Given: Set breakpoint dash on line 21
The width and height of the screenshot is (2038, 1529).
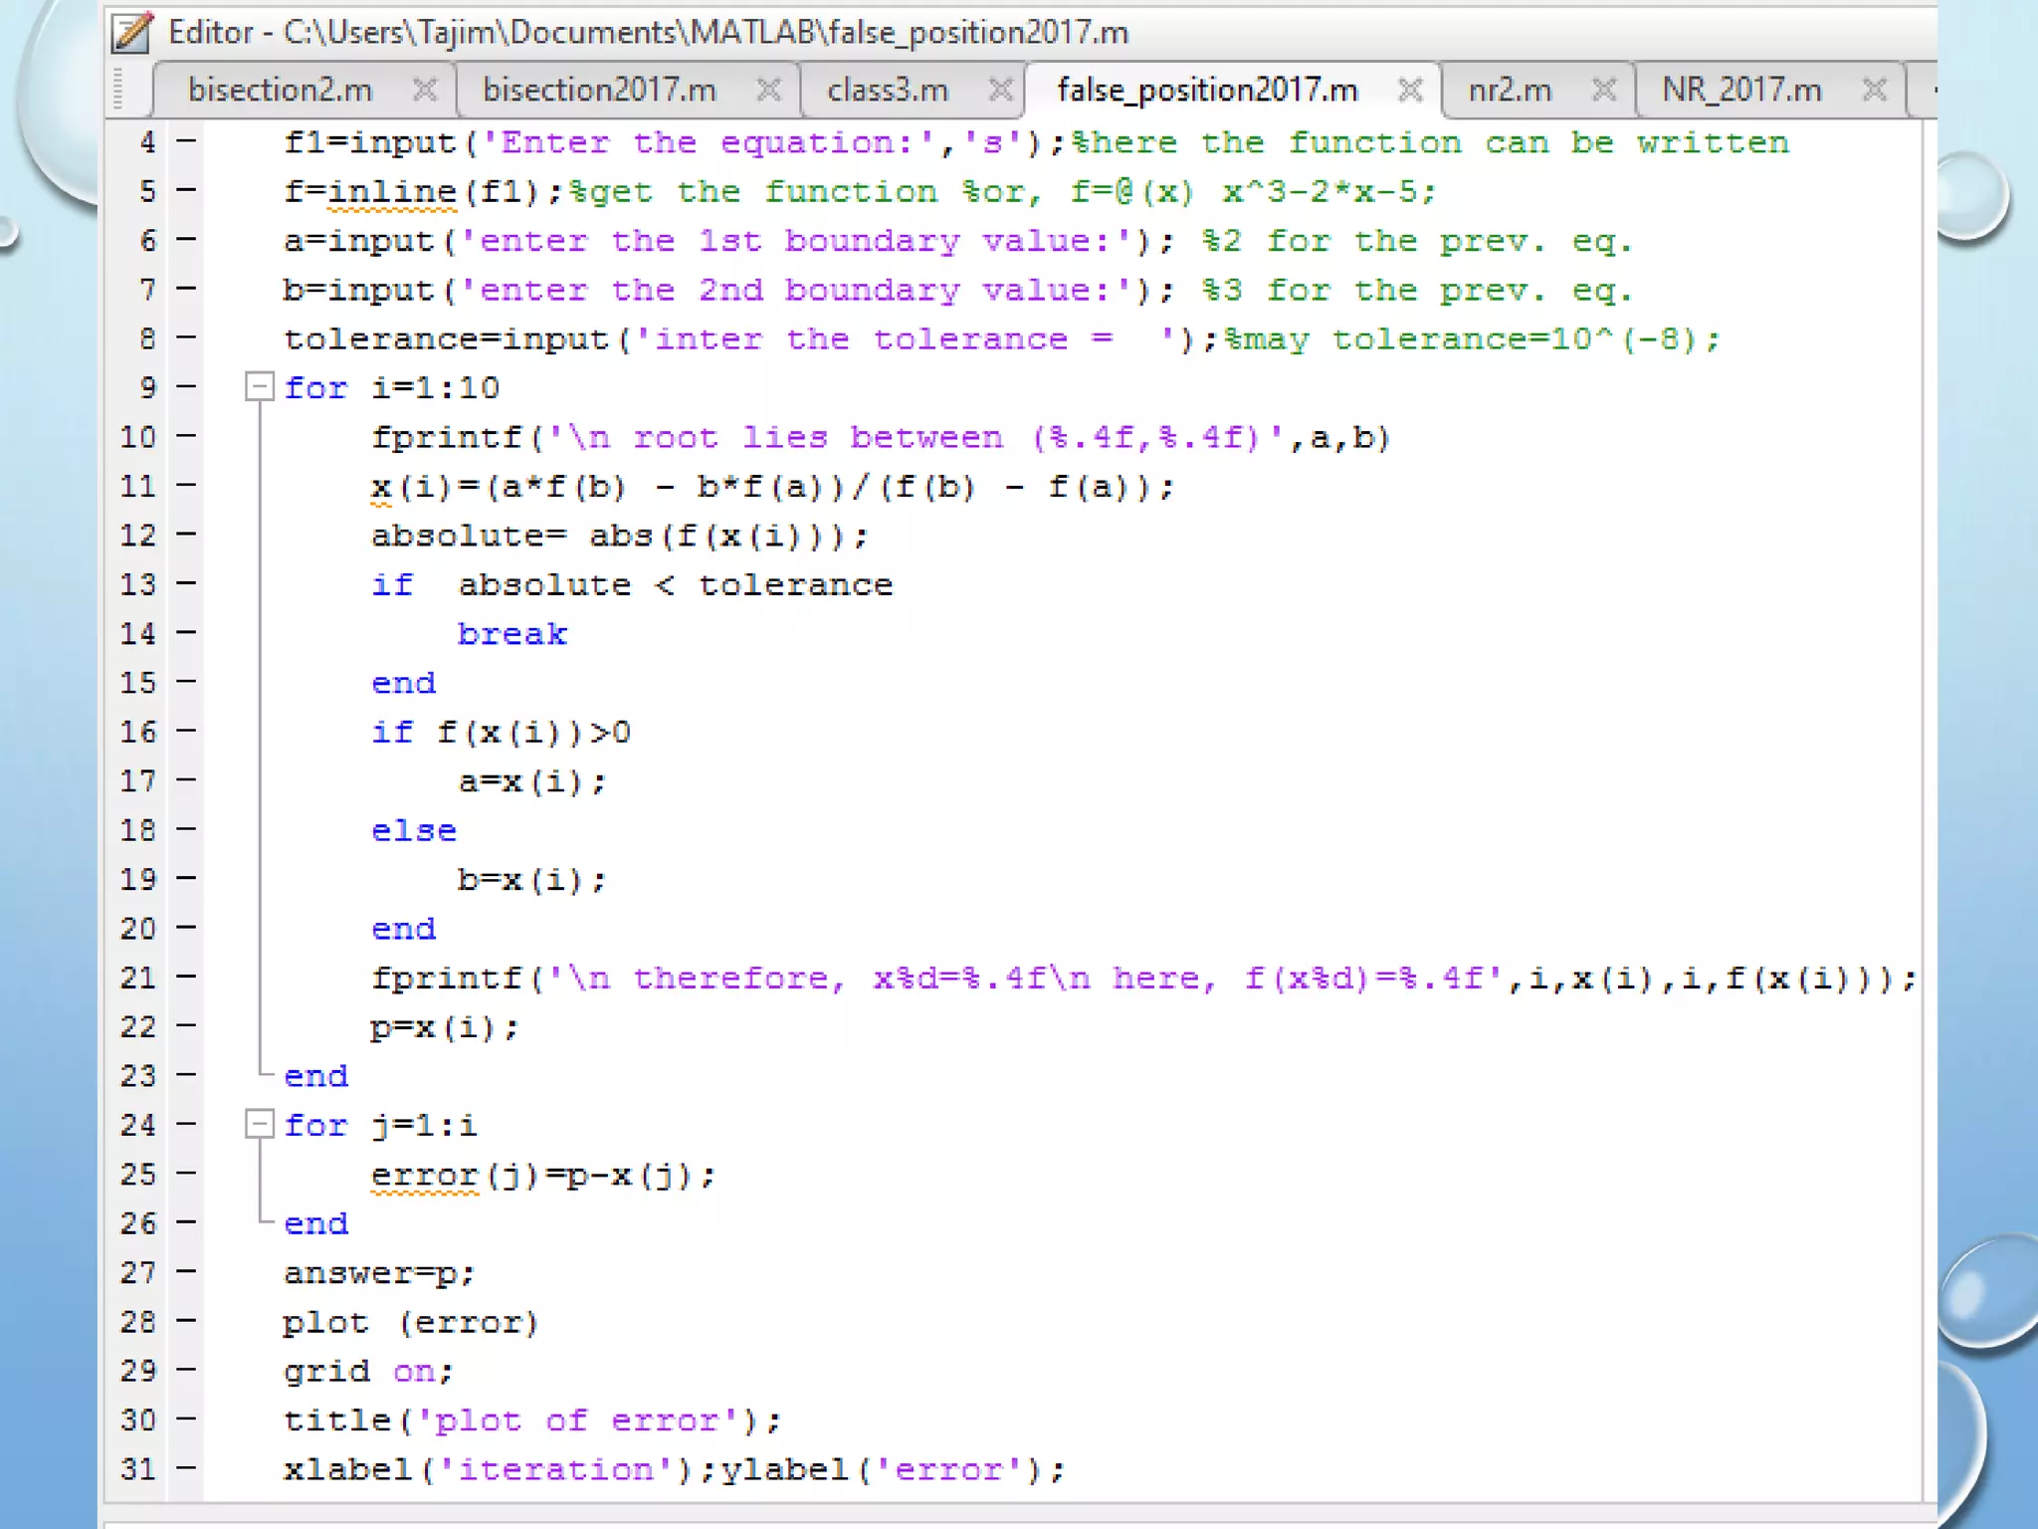Looking at the screenshot, I should (186, 977).
